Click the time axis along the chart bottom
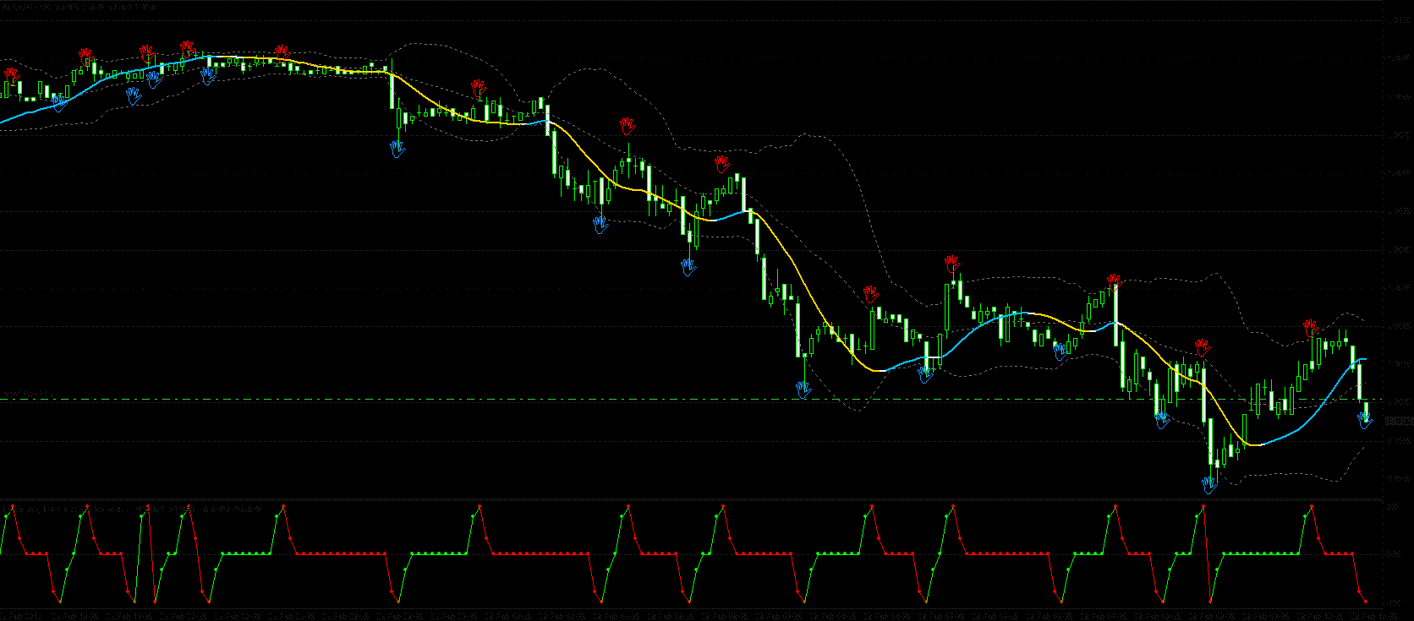The height and width of the screenshot is (621, 1414). click(692, 615)
